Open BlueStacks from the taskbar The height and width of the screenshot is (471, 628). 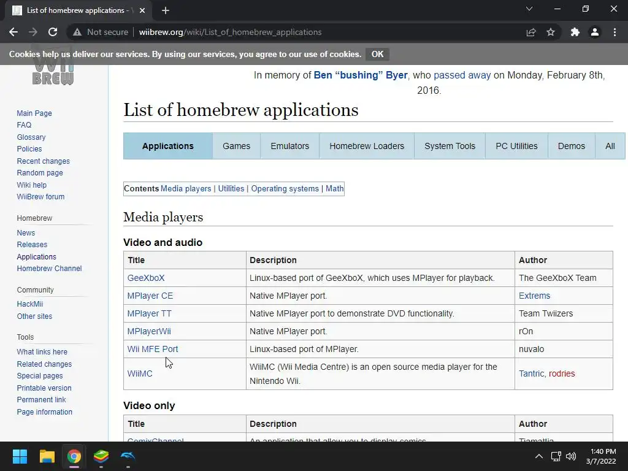pos(101,456)
